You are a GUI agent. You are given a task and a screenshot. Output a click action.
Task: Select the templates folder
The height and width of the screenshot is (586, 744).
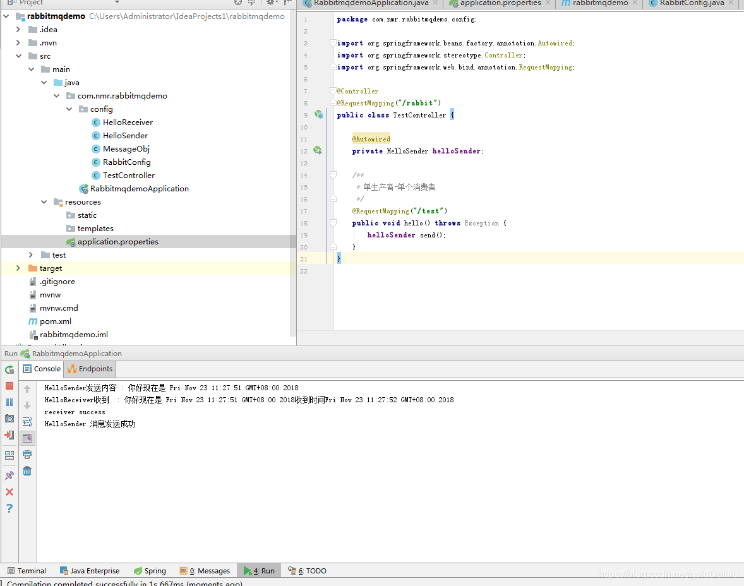pyautogui.click(x=90, y=229)
